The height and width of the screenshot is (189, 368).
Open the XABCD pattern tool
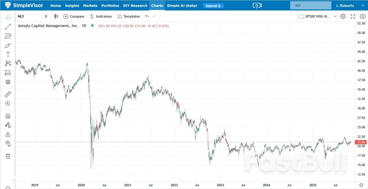(x=8, y=63)
